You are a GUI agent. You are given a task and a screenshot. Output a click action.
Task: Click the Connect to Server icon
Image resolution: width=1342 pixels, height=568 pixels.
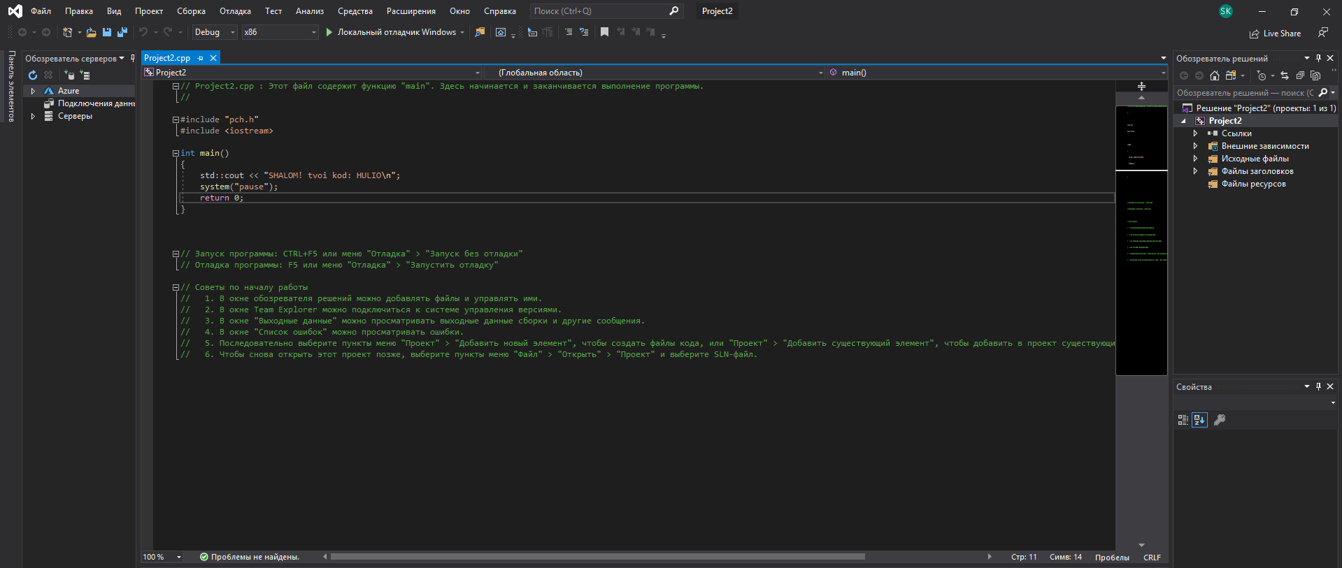pyautogui.click(x=85, y=75)
